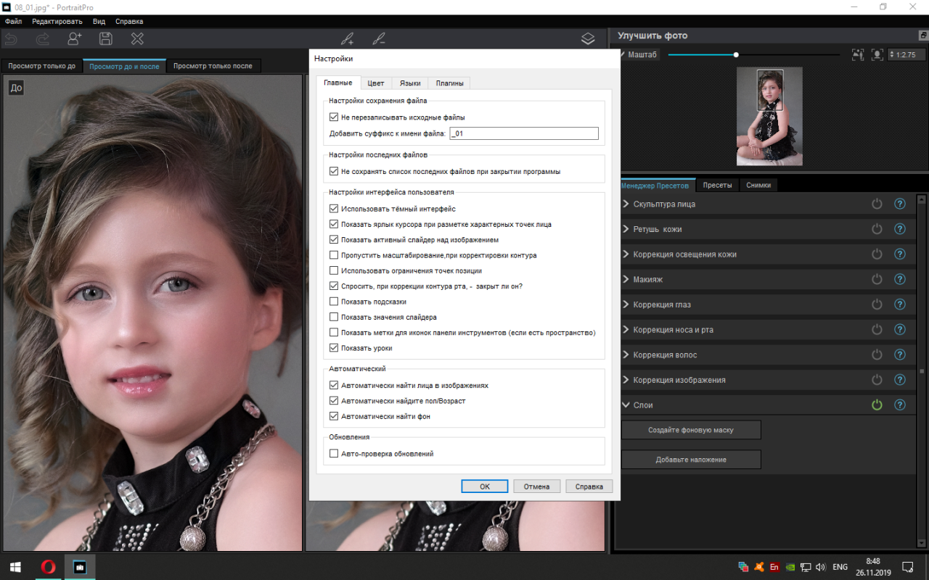Expand the Коррекция волос section
The image size is (929, 580).
point(626,355)
